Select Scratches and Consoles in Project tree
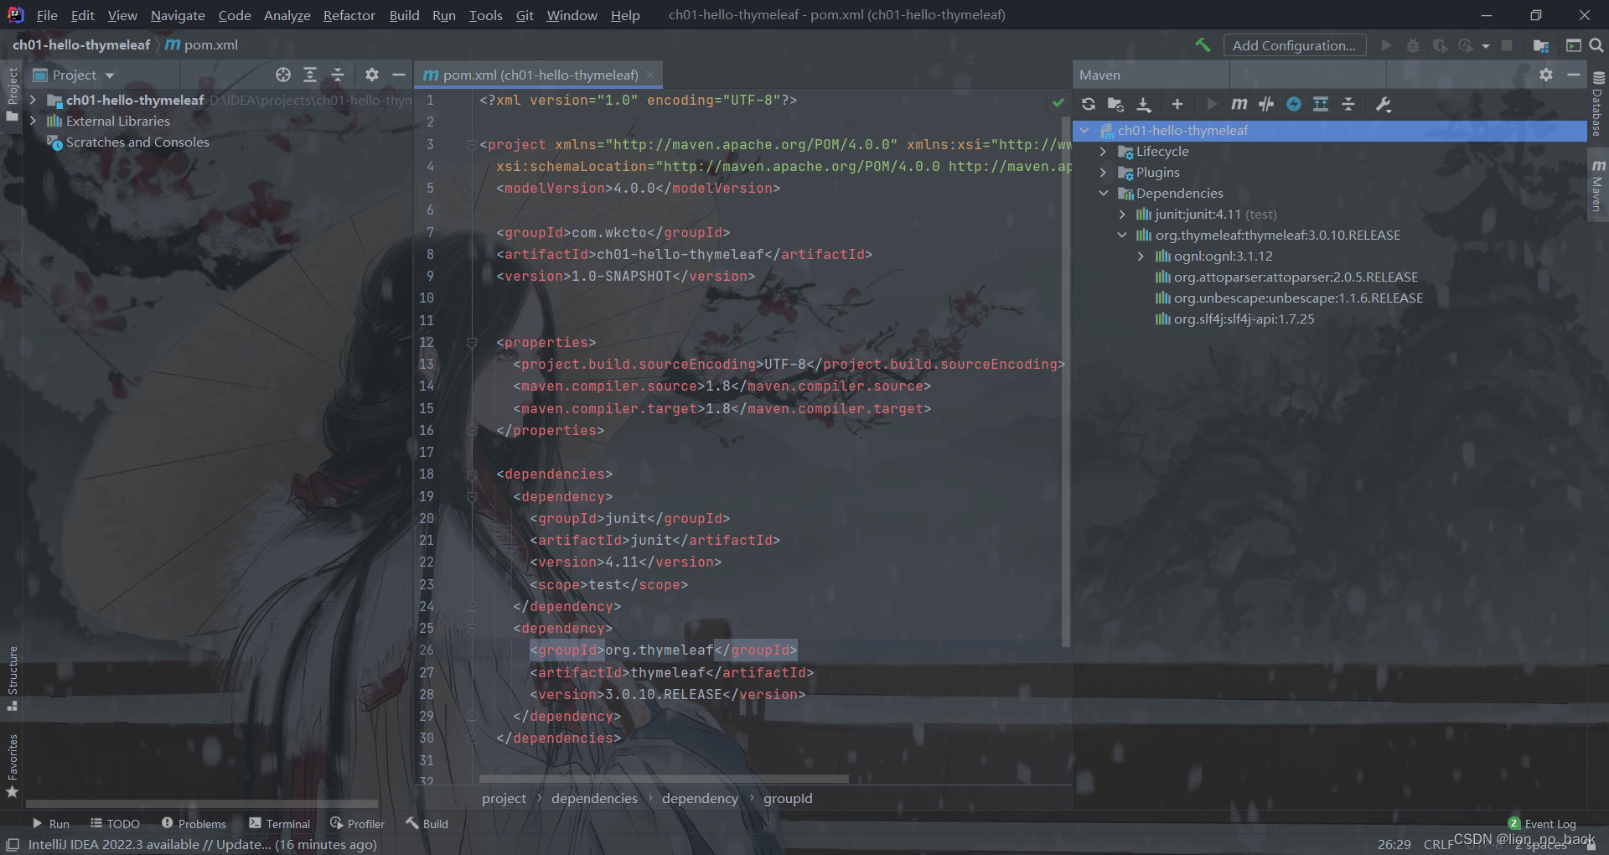 coord(137,142)
